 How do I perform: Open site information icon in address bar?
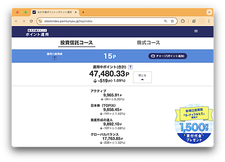pyautogui.click(x=40, y=21)
